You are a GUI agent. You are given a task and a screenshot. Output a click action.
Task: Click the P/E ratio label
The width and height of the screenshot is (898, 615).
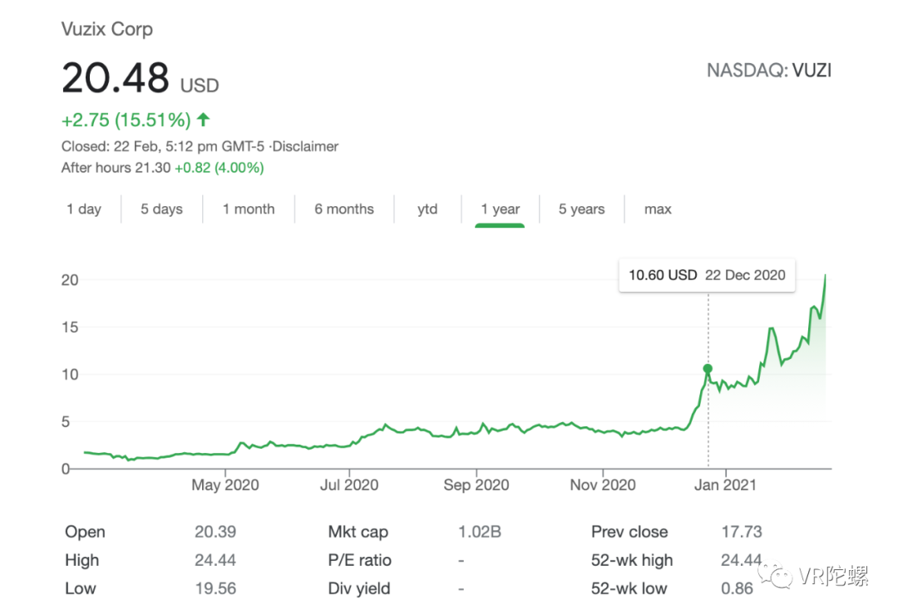pyautogui.click(x=360, y=560)
